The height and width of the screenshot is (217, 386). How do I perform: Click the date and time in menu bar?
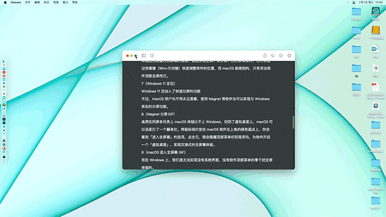(371, 2)
